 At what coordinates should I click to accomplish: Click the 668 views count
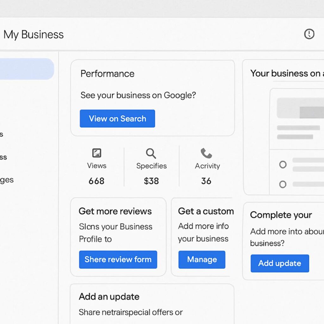[x=97, y=181]
